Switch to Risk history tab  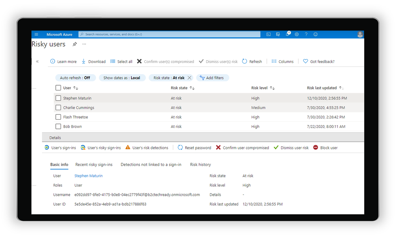coord(201,164)
